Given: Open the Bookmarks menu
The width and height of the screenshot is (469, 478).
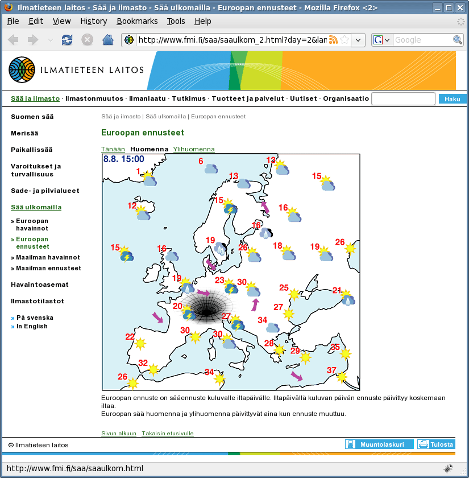Looking at the screenshot, I should point(136,21).
